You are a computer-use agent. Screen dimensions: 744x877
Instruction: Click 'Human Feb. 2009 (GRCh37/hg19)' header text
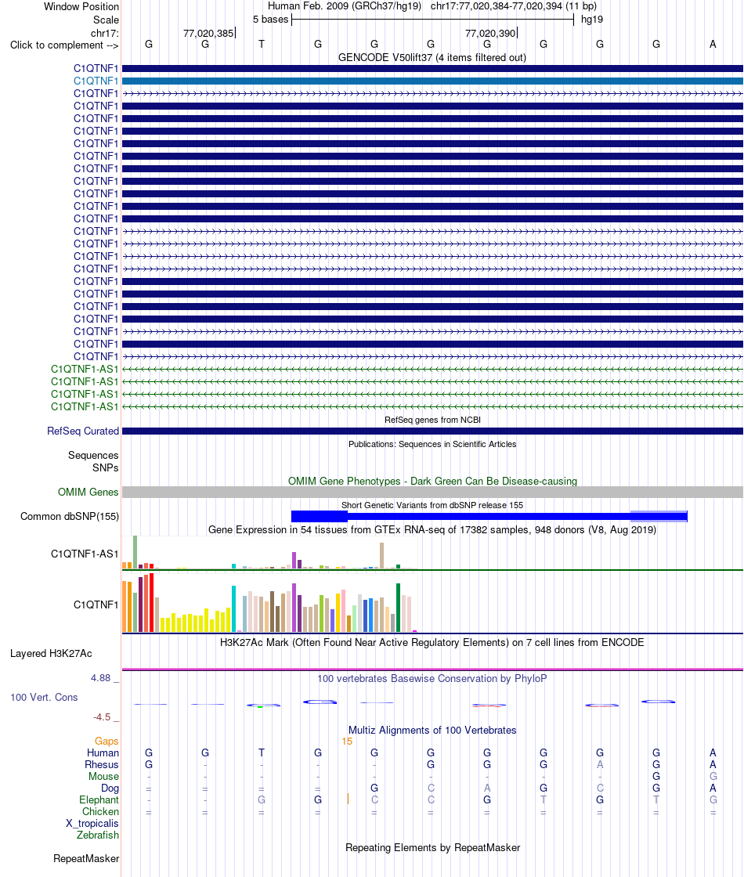[x=345, y=6]
